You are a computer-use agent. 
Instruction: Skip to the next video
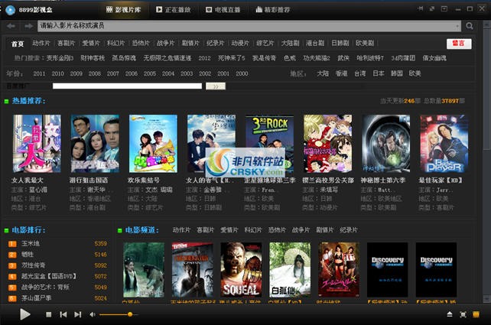pyautogui.click(x=78, y=314)
